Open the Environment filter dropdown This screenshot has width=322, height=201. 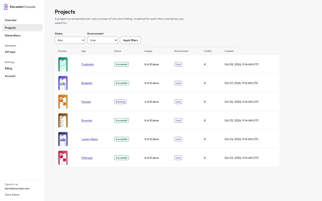(102, 40)
